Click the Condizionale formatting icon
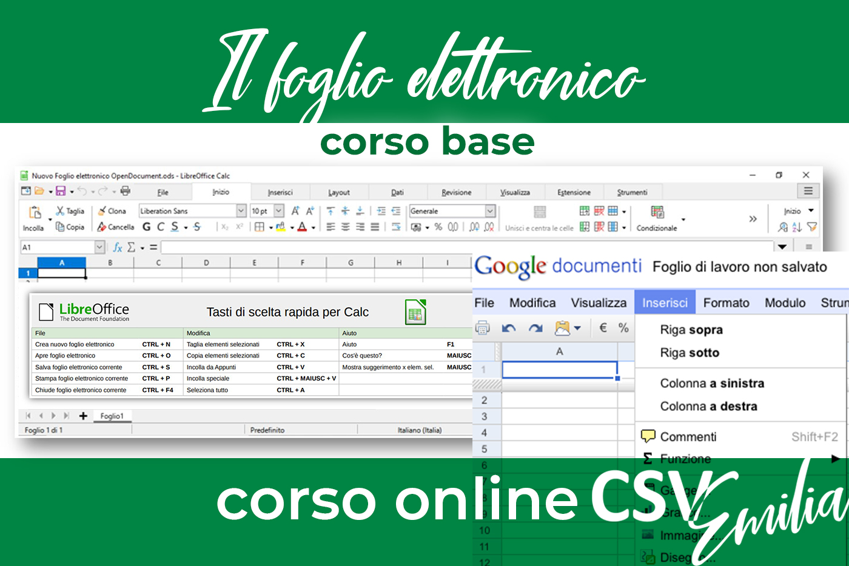Viewport: 849px width, 566px height. (657, 212)
